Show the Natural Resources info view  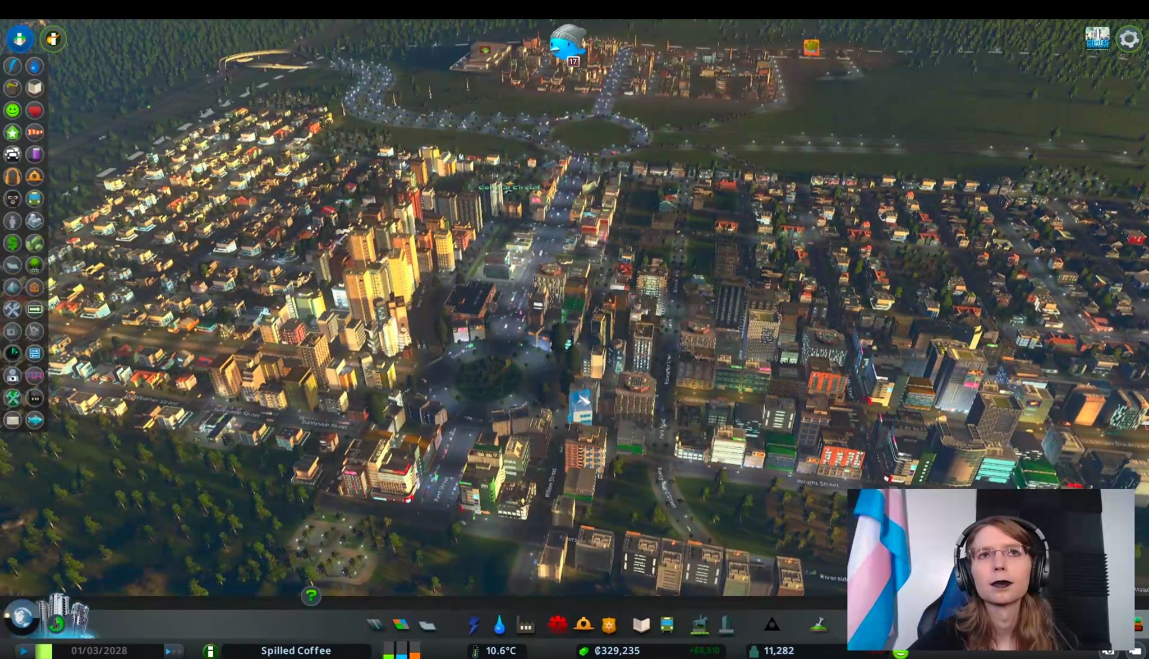tap(35, 243)
